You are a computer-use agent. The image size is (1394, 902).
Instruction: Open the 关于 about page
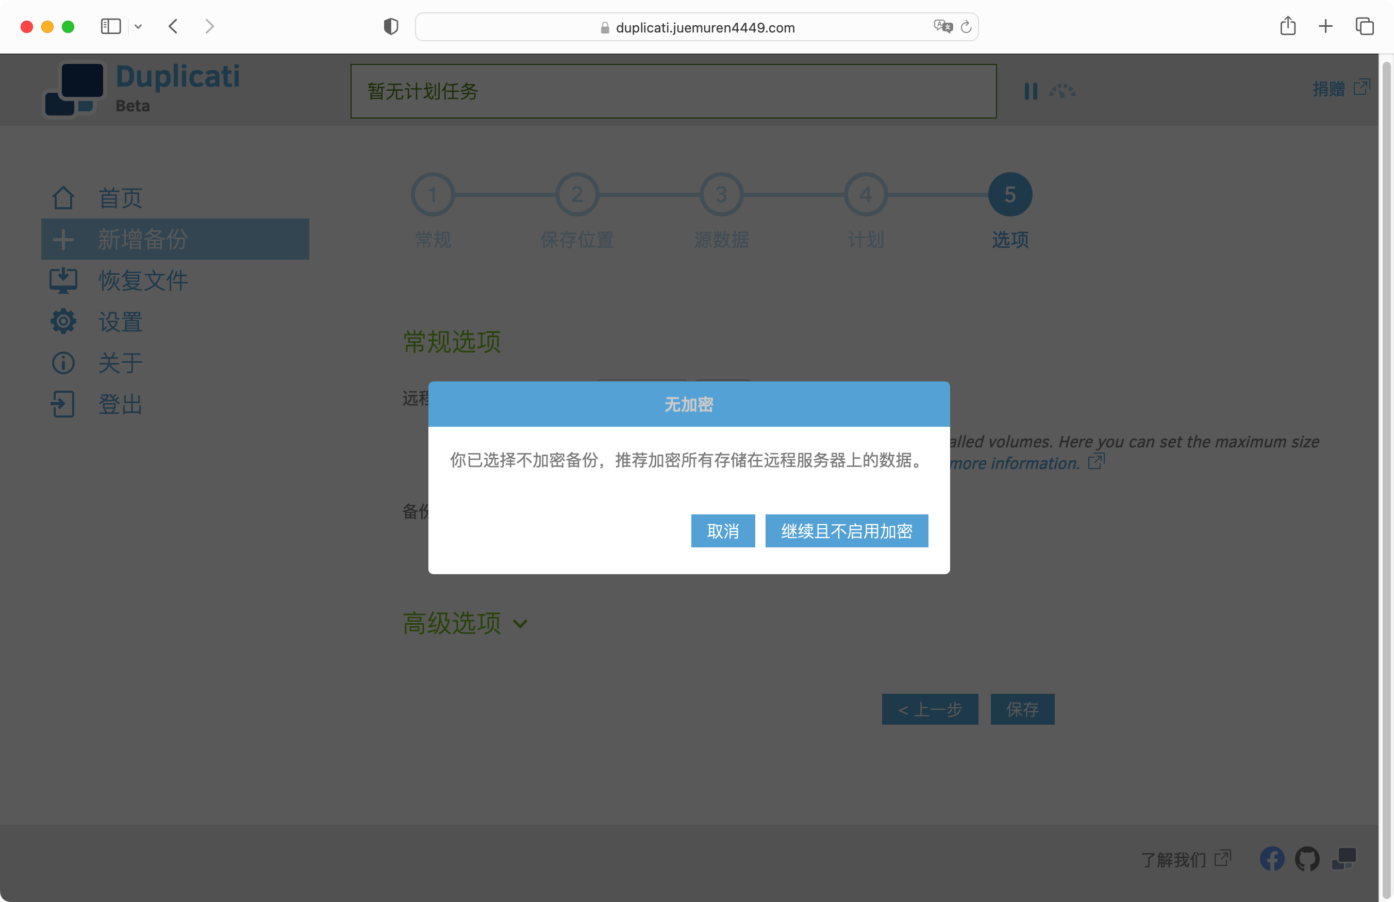[120, 362]
